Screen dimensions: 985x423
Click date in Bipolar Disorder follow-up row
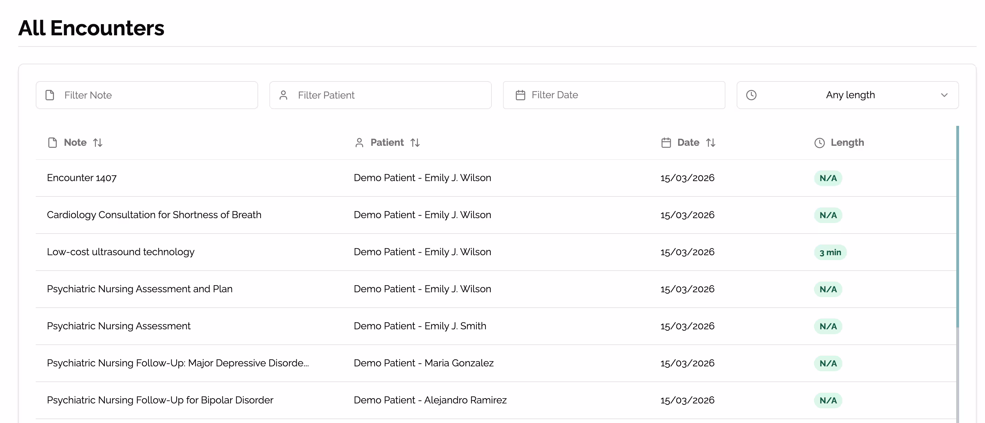pos(688,400)
